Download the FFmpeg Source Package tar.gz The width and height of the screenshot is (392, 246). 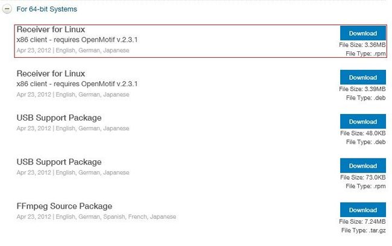coord(362,210)
